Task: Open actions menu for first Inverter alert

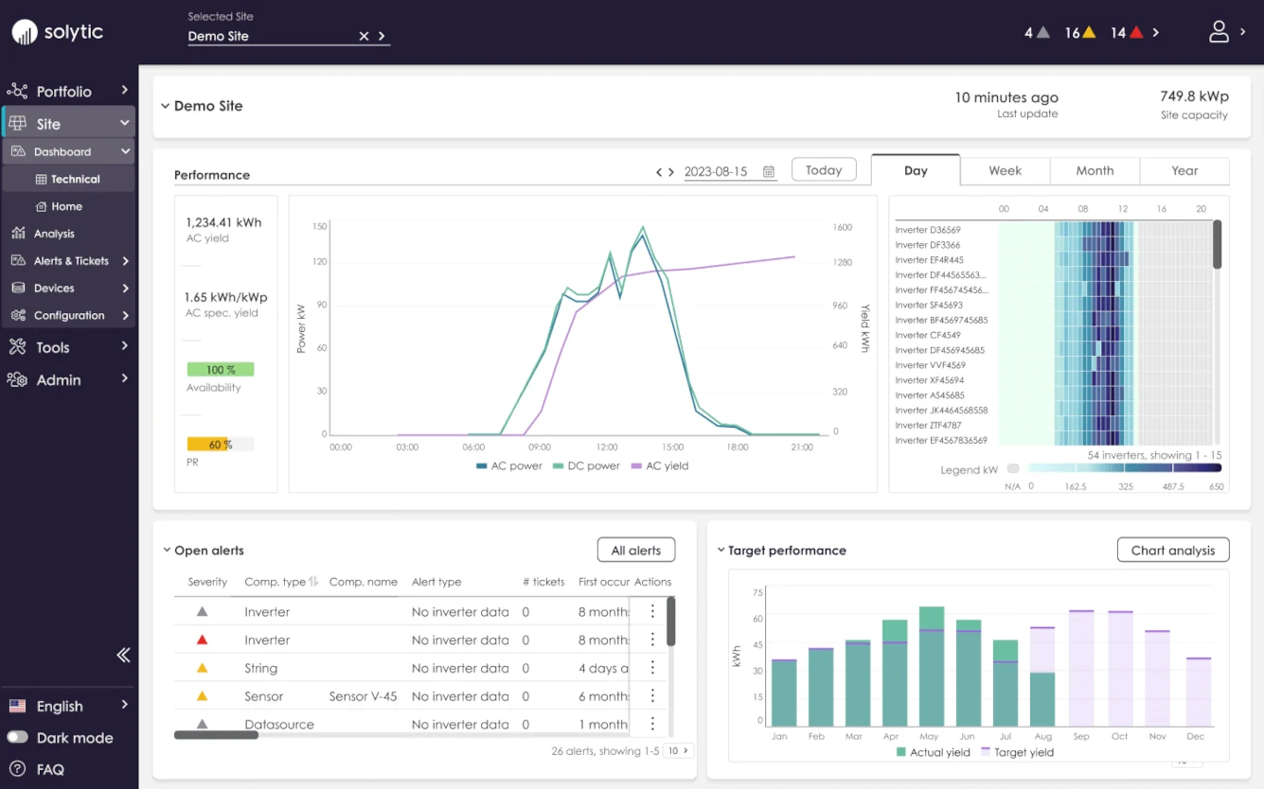Action: point(652,612)
